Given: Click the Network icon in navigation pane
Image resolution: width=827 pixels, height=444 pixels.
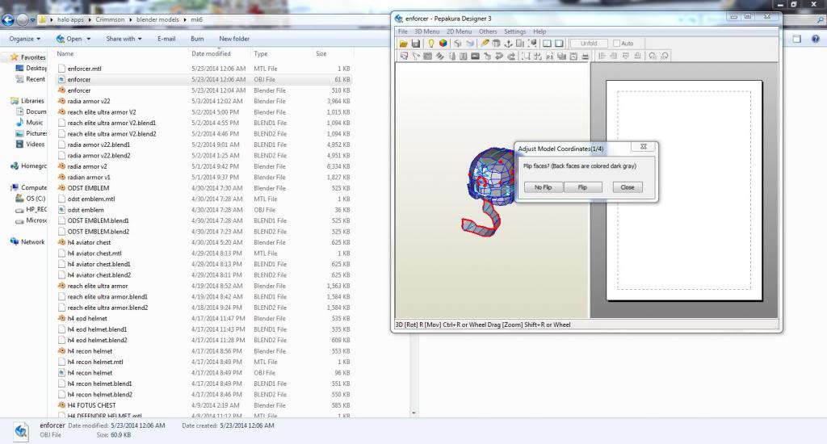Looking at the screenshot, I should click(x=15, y=241).
